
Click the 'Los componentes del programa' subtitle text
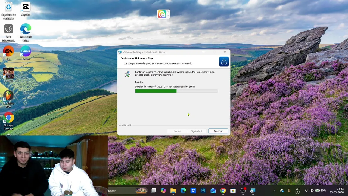pos(158,63)
